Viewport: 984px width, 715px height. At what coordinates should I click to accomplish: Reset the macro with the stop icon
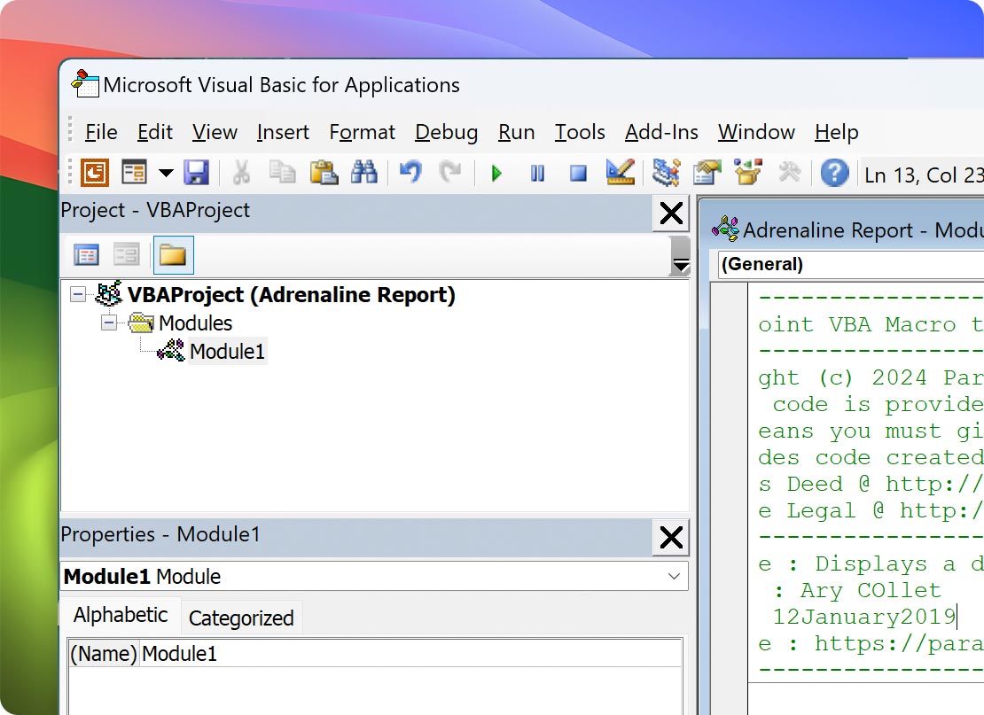pos(576,174)
